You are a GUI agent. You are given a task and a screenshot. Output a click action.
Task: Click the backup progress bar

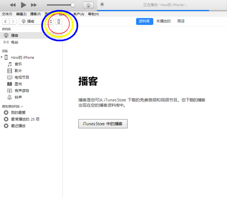pyautogui.click(x=162, y=11)
